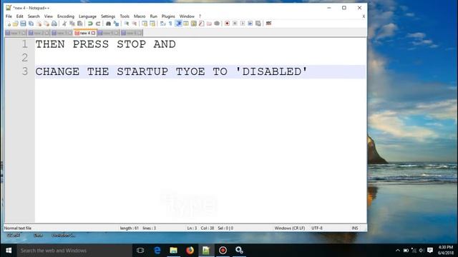Open the File menu

(x=9, y=16)
